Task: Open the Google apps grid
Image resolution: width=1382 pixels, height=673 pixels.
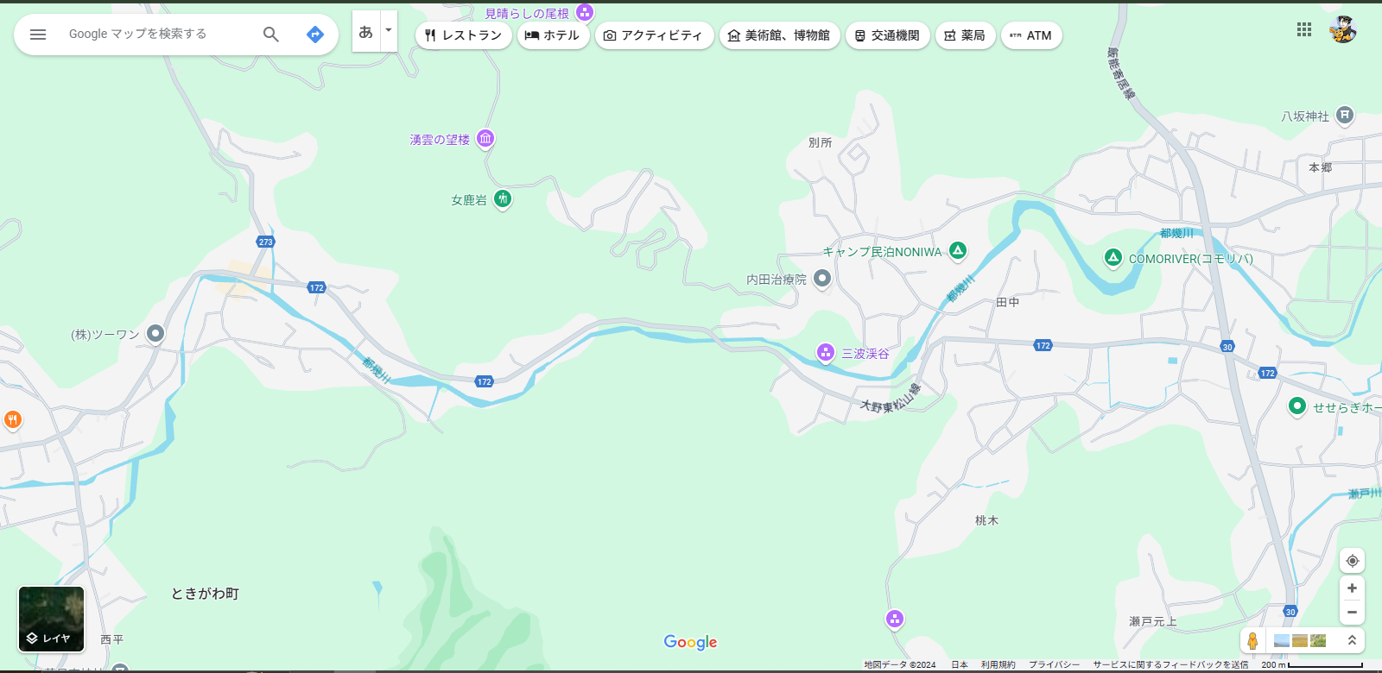Action: 1304,29
